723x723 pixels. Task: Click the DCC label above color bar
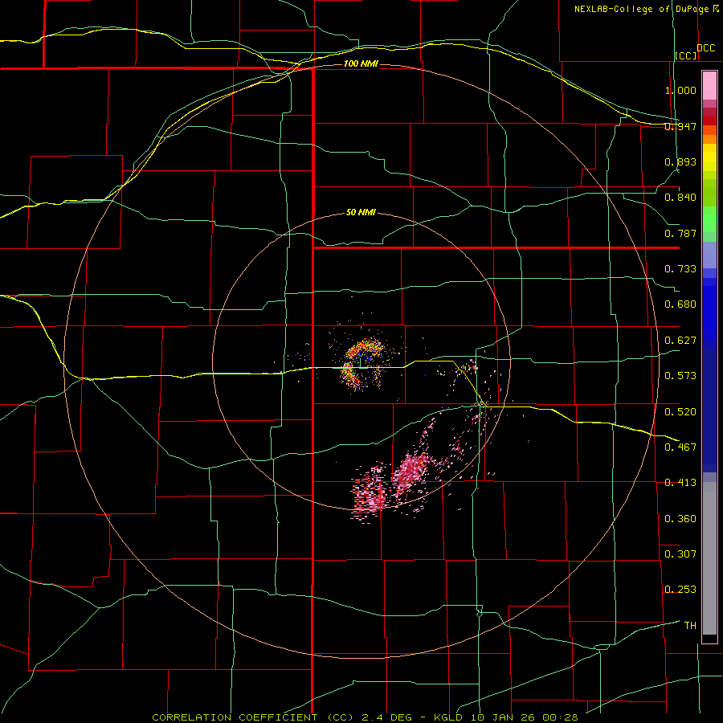point(706,48)
